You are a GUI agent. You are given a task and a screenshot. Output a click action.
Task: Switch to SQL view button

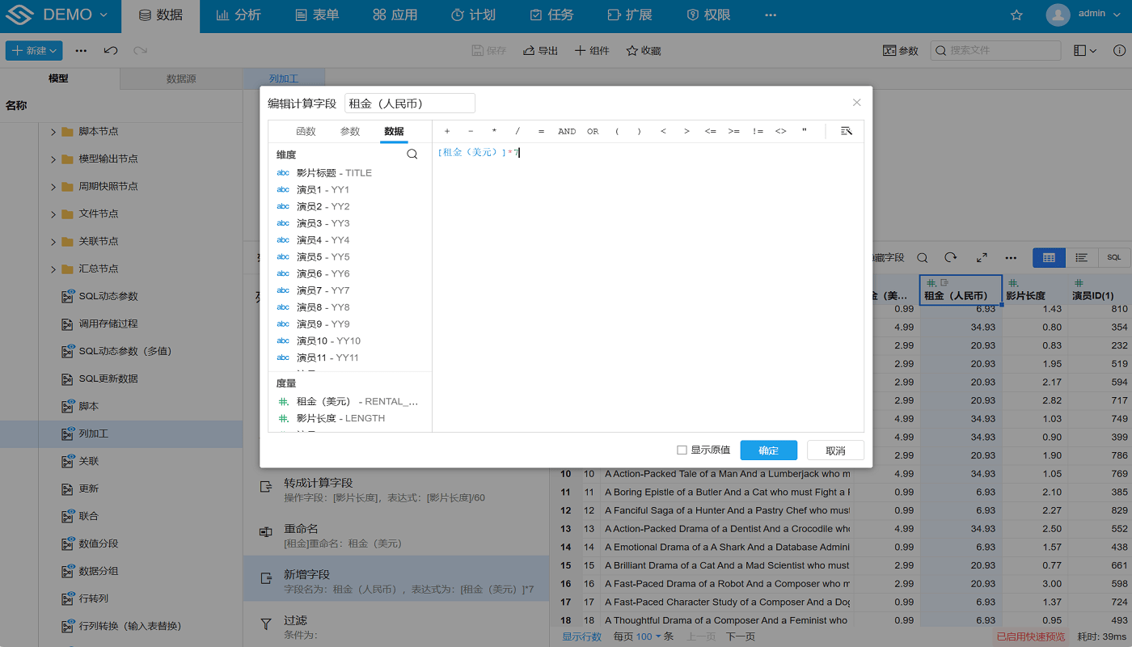tap(1113, 257)
